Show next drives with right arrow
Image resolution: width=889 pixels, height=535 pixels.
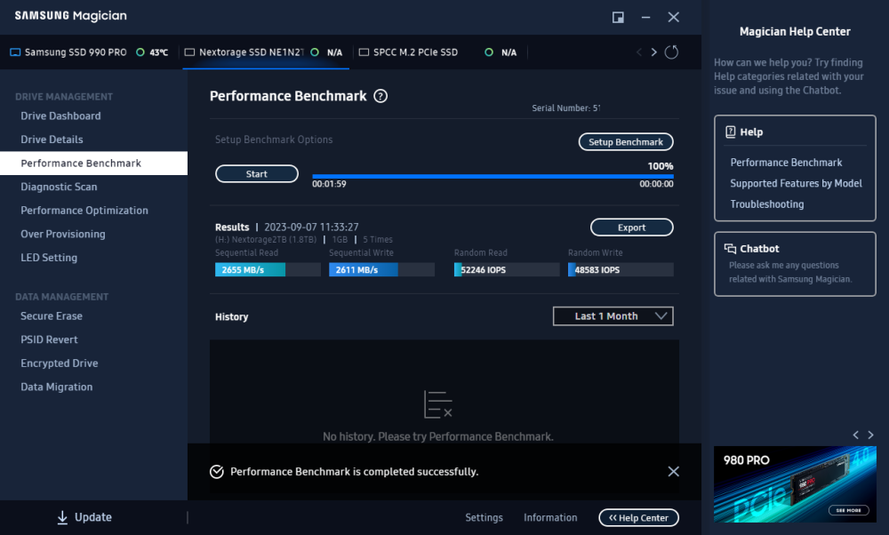tap(653, 52)
